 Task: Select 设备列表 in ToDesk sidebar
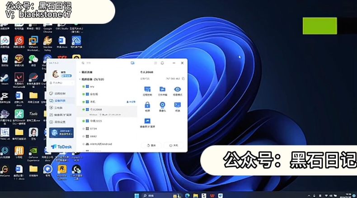pyautogui.click(x=61, y=100)
